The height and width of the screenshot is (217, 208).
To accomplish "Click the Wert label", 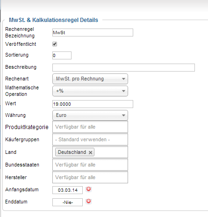I will [x=10, y=103].
